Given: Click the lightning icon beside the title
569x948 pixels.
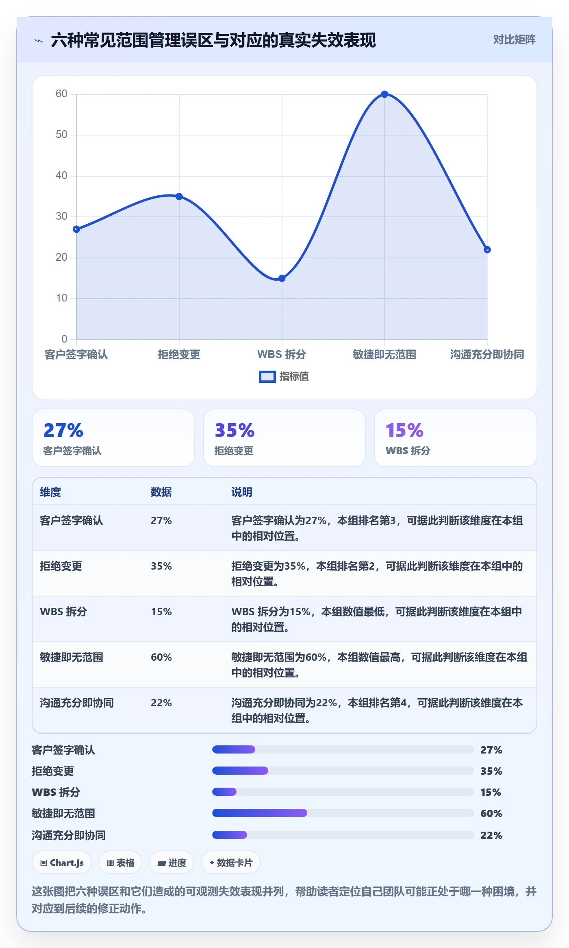Looking at the screenshot, I should [x=39, y=41].
